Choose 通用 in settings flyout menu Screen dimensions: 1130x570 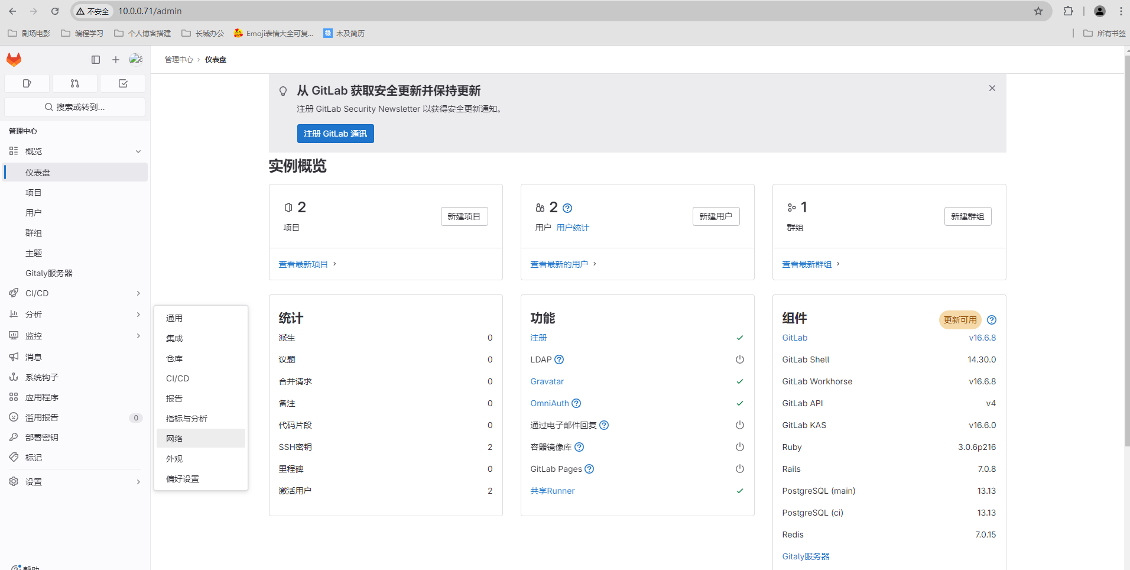tap(201, 318)
